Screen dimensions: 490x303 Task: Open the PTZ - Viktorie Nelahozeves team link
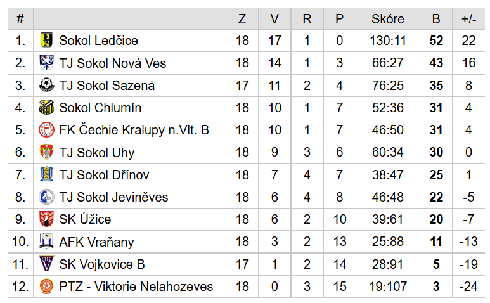[x=136, y=287]
